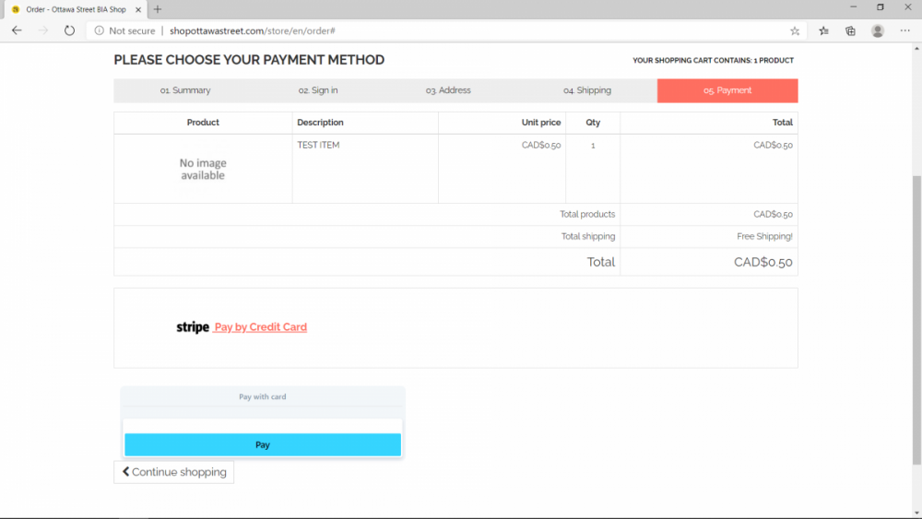Click the Pay by Credit Card link
Viewport: 922px width, 519px height.
click(260, 327)
